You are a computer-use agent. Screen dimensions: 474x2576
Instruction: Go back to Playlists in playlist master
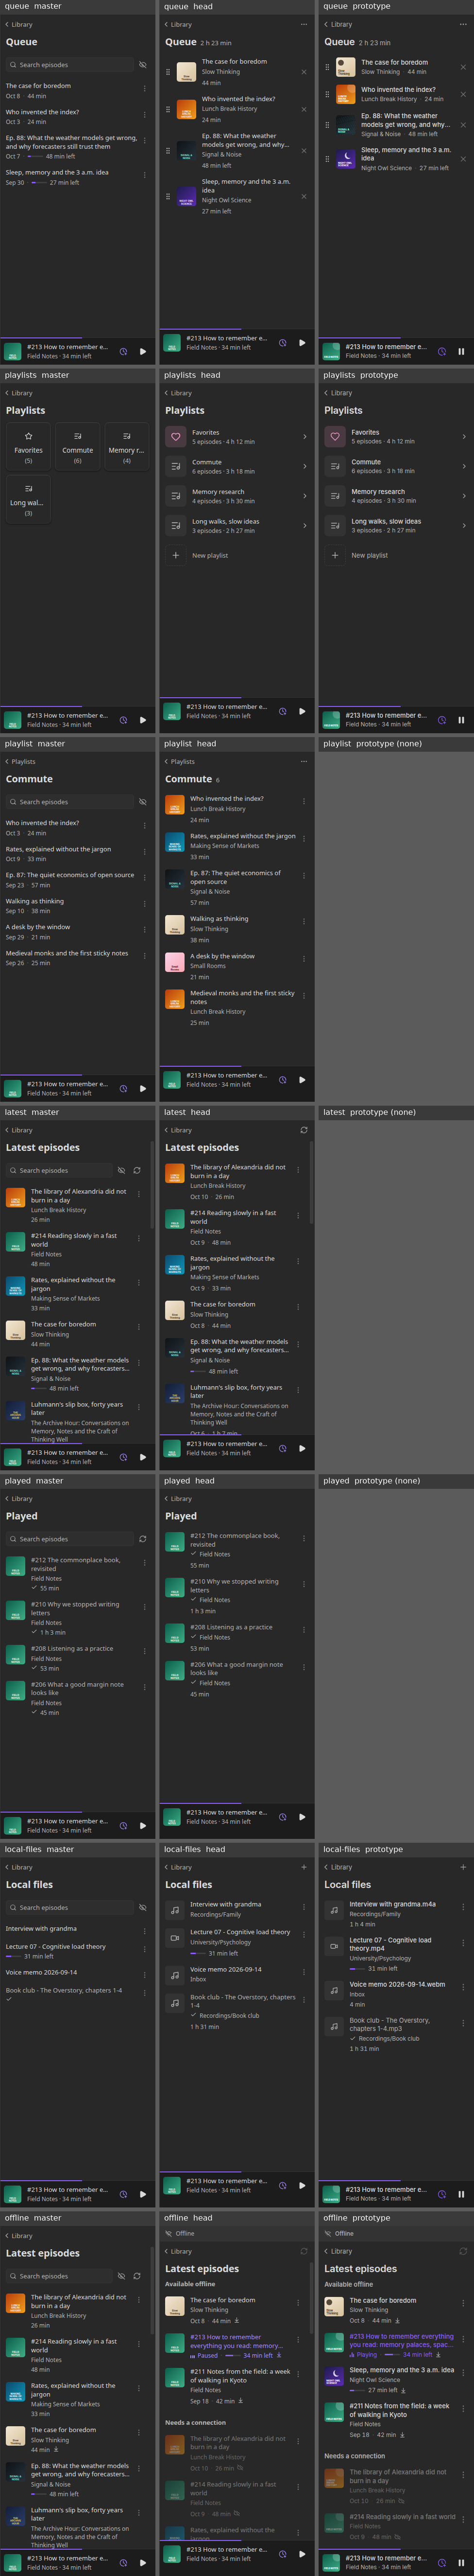click(20, 762)
